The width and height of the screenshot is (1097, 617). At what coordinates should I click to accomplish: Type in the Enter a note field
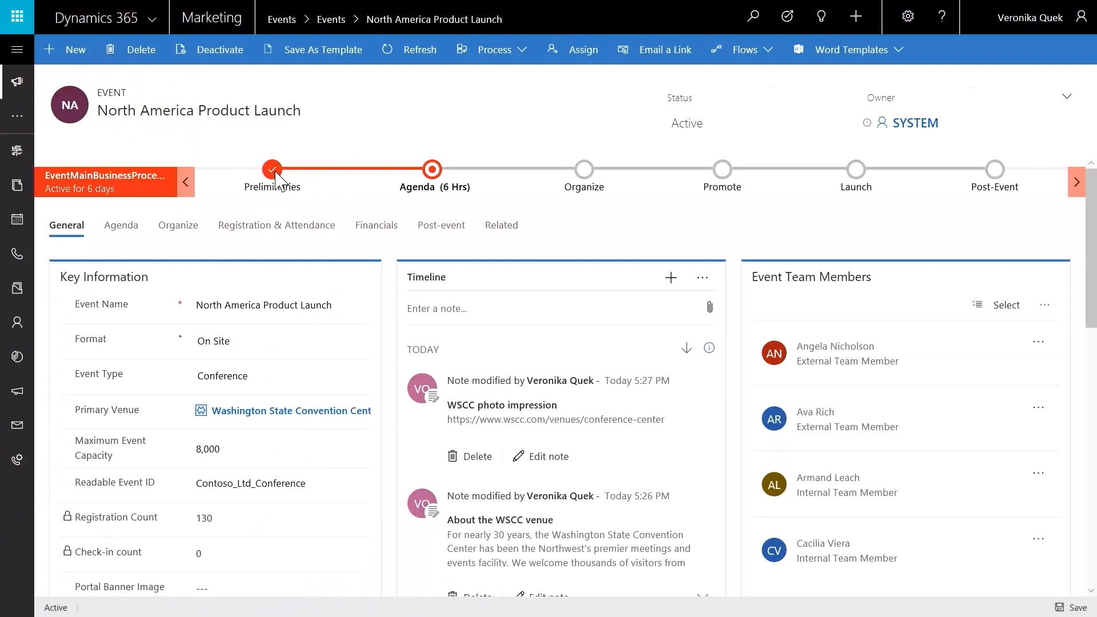[548, 308]
